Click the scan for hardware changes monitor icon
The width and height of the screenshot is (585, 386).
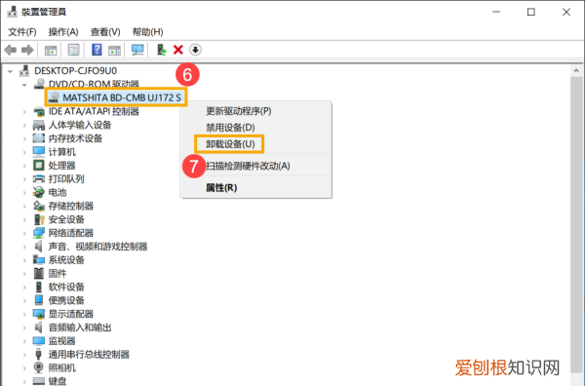137,50
